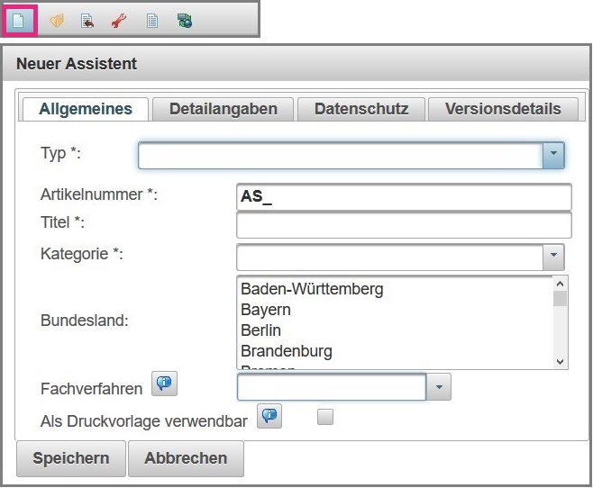Open the Versionsdetails tab

click(503, 109)
